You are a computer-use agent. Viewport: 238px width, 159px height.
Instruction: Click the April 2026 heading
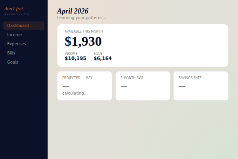tap(73, 11)
